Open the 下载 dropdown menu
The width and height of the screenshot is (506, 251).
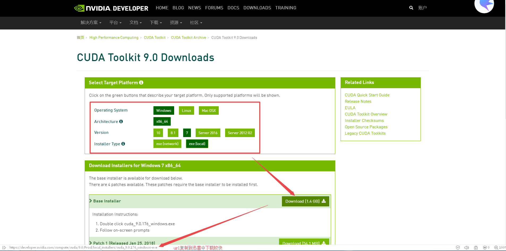tap(156, 23)
